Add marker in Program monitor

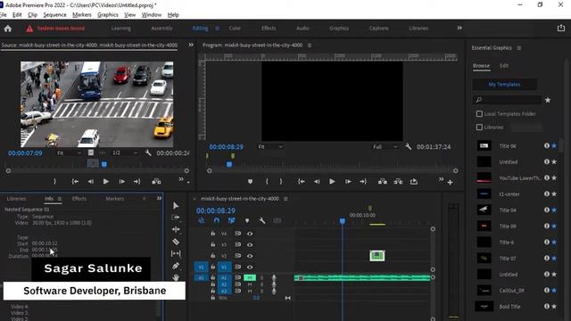click(x=250, y=181)
